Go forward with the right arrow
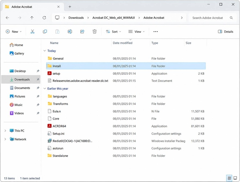Screen dimensions: 240x182 point(20,18)
